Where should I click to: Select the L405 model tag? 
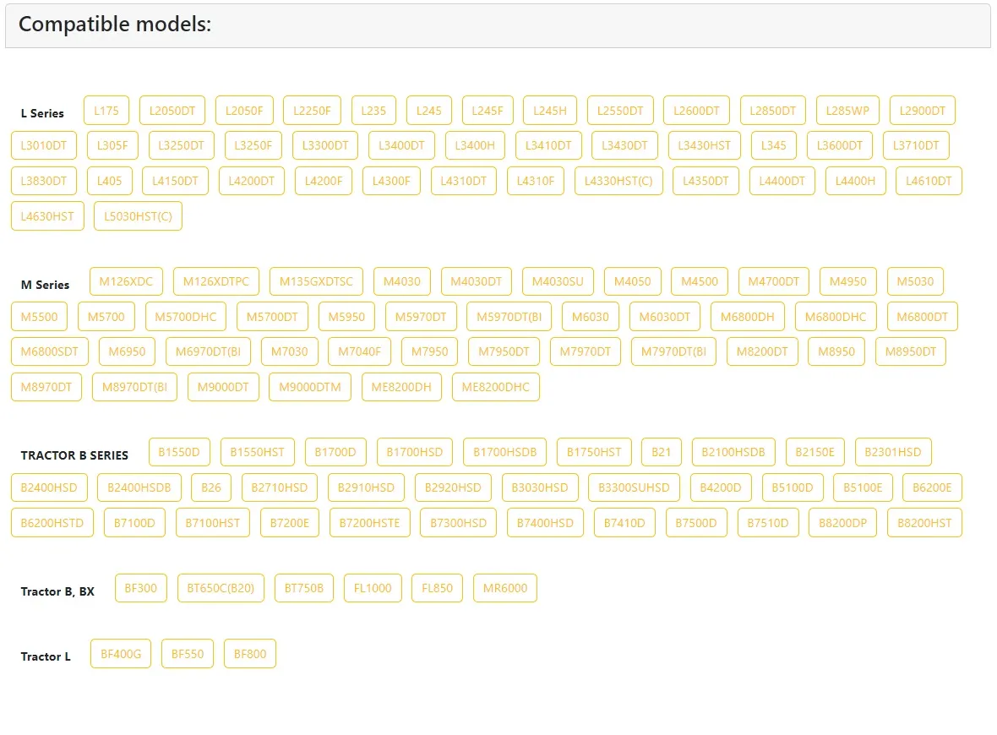coord(109,181)
